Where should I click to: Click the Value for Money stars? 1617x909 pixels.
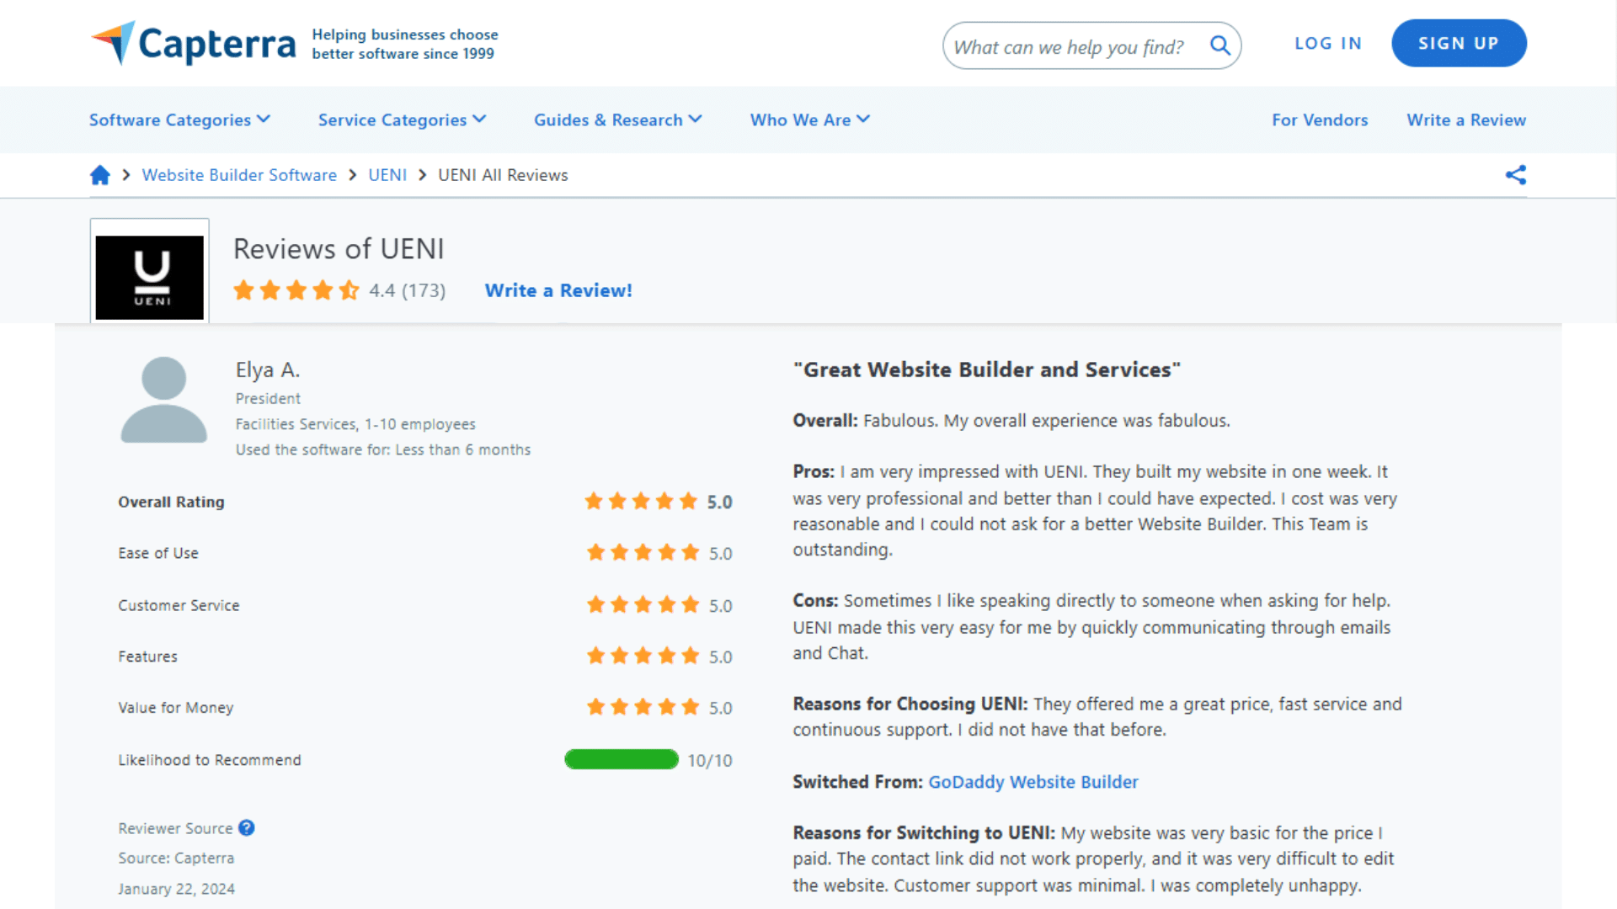point(643,707)
